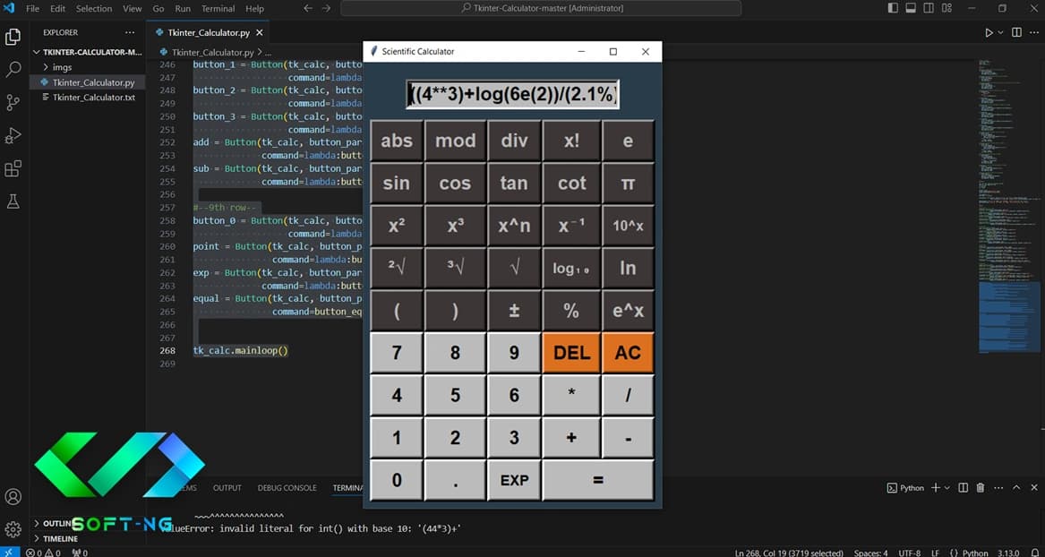This screenshot has width=1045, height=557.
Task: Open the terminal launch profile dropdown
Action: [947, 488]
